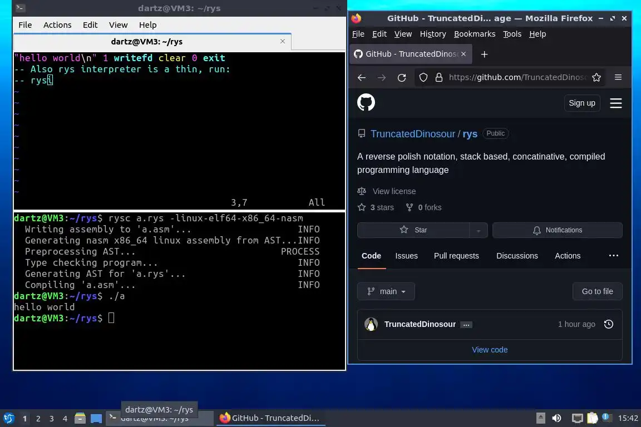Open the GitHub navigation hamburger menu
641x427 pixels.
615,103
